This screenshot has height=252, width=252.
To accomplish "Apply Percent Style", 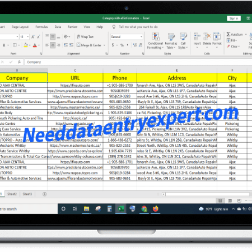I will click(x=122, y=45).
